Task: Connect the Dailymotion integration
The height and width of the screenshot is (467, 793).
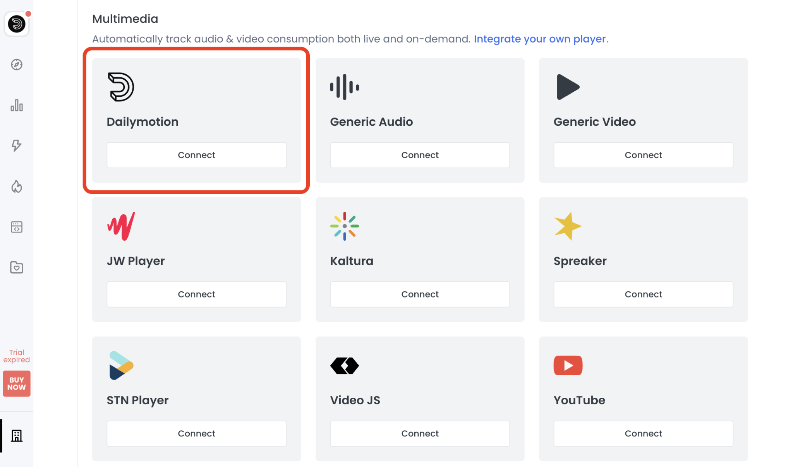Action: [x=196, y=155]
